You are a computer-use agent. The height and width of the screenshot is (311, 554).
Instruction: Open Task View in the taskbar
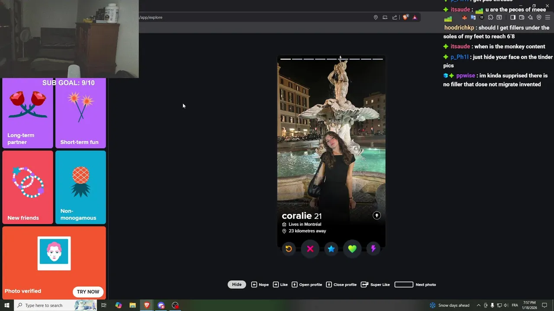104,305
